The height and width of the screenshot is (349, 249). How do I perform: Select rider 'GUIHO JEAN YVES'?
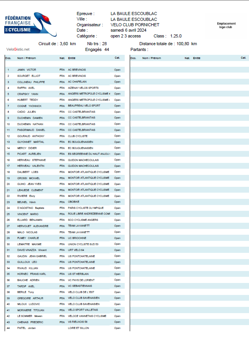click(x=29, y=184)
